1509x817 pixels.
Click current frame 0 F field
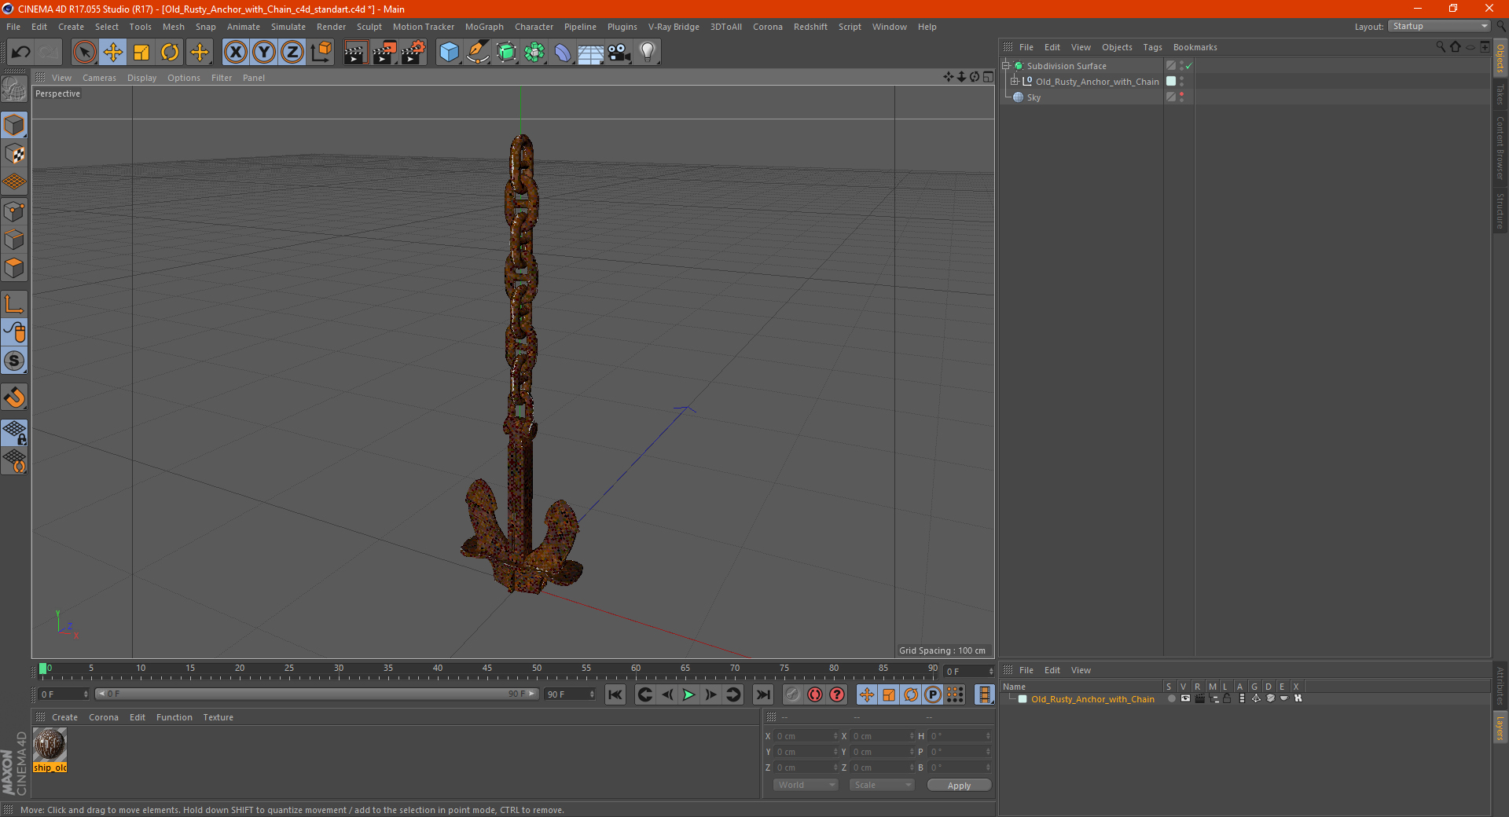click(64, 694)
